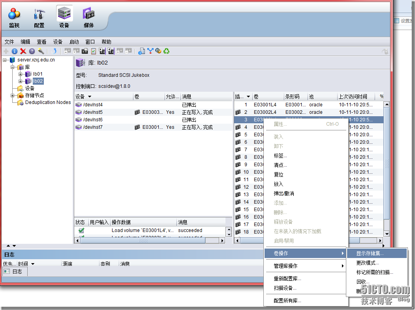
Task: Open the 监视 (Monitoring) view
Action: (14, 18)
